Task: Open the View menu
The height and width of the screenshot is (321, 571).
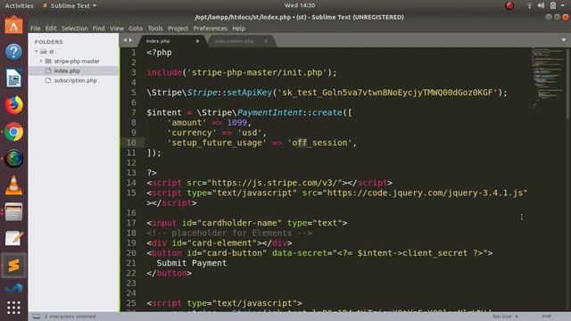Action: 117,29
